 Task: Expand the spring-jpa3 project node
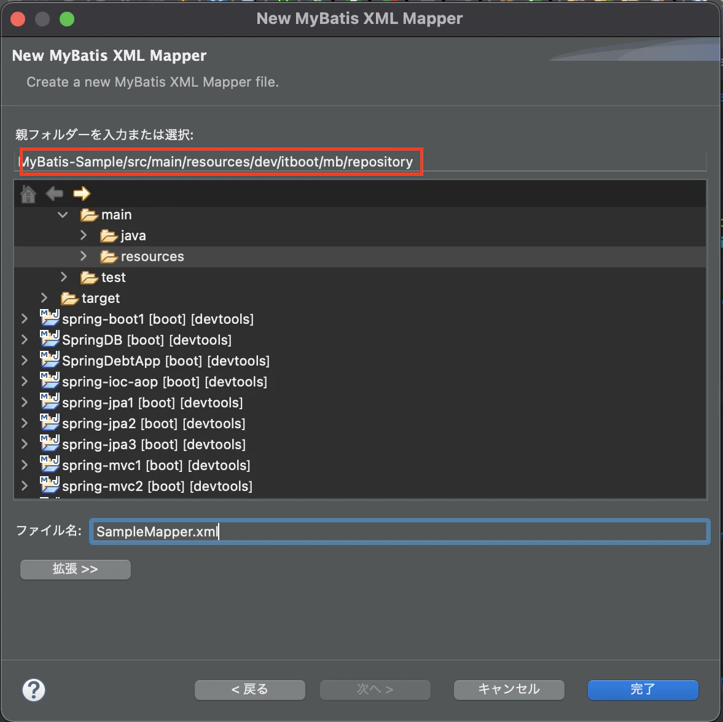pyautogui.click(x=25, y=444)
